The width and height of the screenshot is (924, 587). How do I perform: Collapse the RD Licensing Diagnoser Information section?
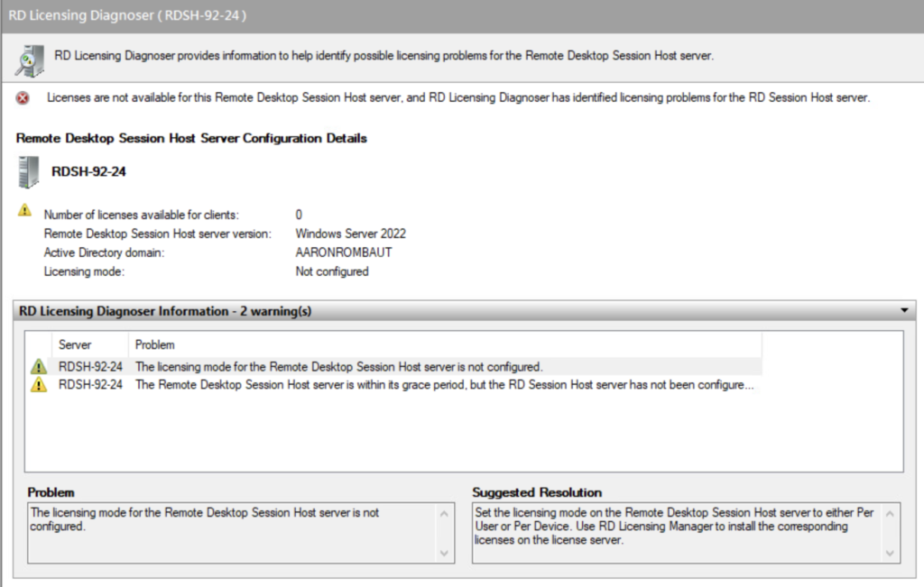point(904,310)
